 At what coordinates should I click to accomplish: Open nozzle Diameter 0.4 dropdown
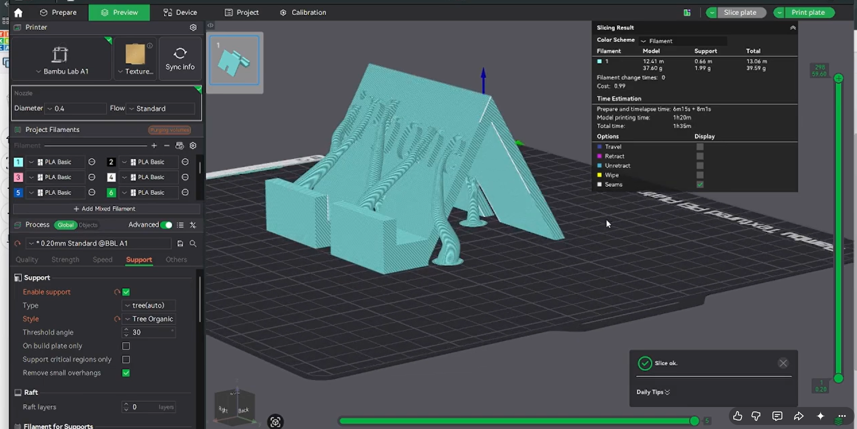click(x=76, y=109)
